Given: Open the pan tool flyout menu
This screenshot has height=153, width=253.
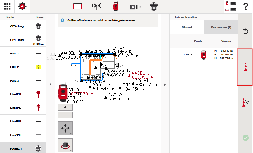Looking at the screenshot, I should [65, 128].
